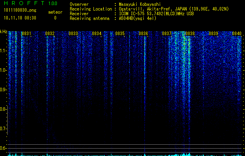Select the observer name Masayuki Kobayashi

[x=140, y=4]
